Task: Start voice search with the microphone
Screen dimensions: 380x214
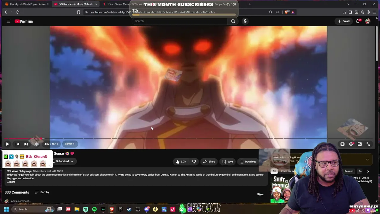Action: pos(245,21)
